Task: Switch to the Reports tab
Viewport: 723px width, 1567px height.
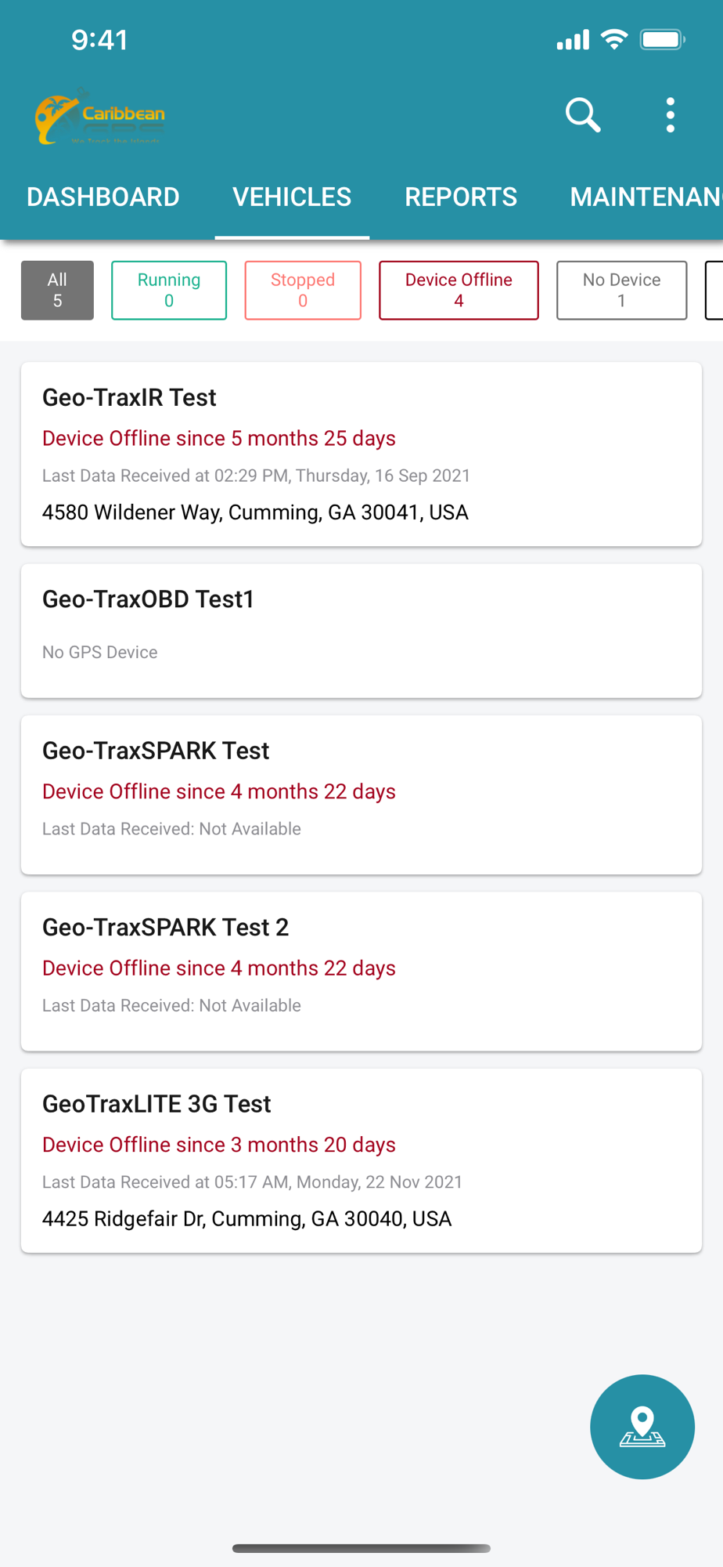Action: coord(461,197)
